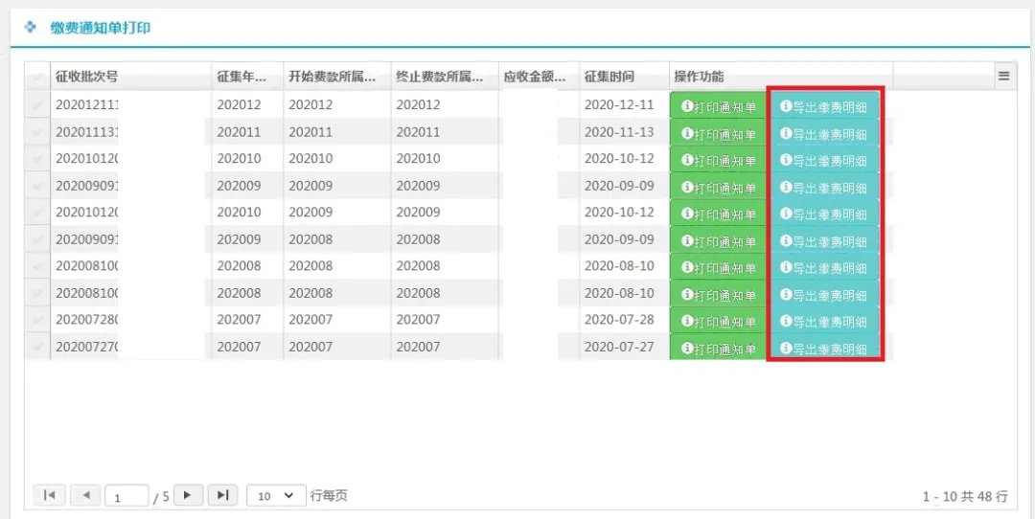The width and height of the screenshot is (1035, 519).
Task: Go to the next page of results
Action: pos(188,495)
